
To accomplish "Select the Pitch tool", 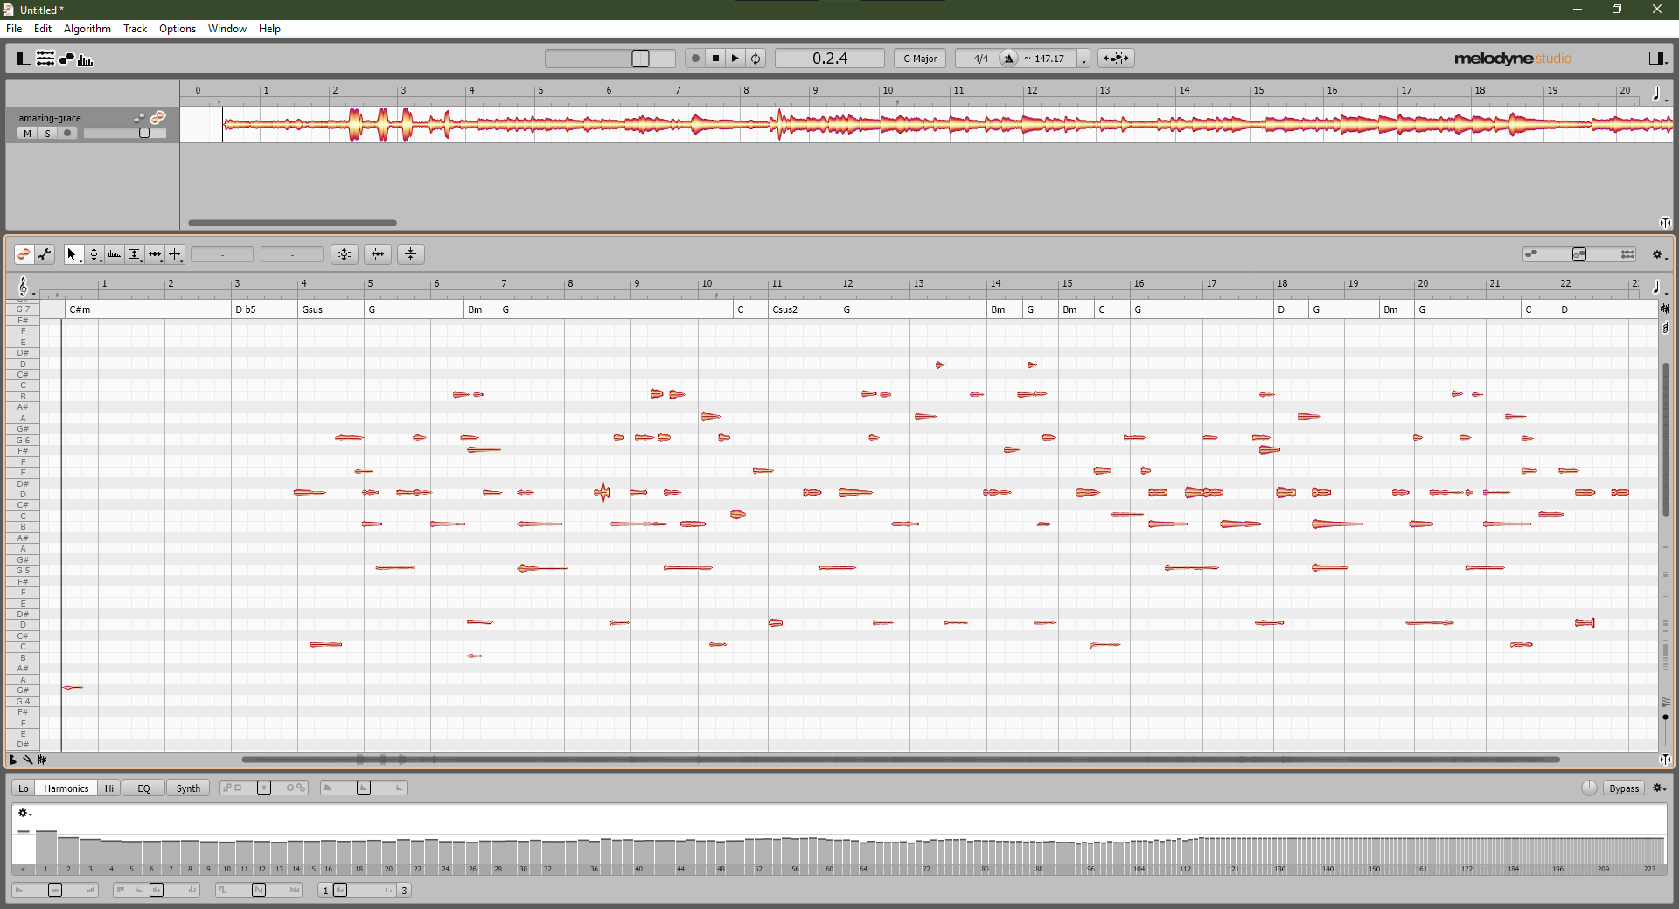I will click(x=94, y=254).
